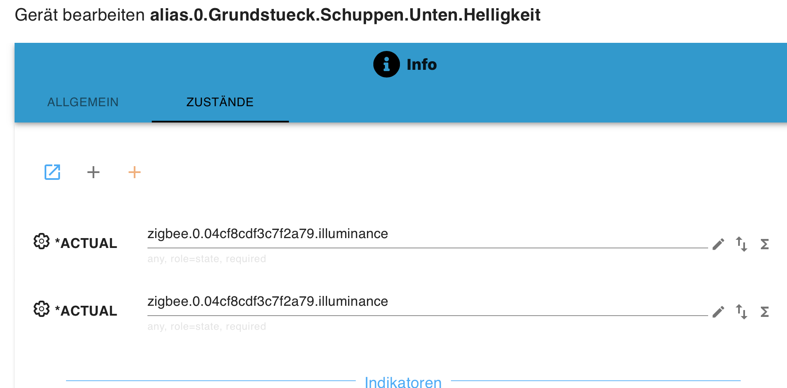This screenshot has width=787, height=388.
Task: Click the black Info circle icon
Action: coord(387,64)
